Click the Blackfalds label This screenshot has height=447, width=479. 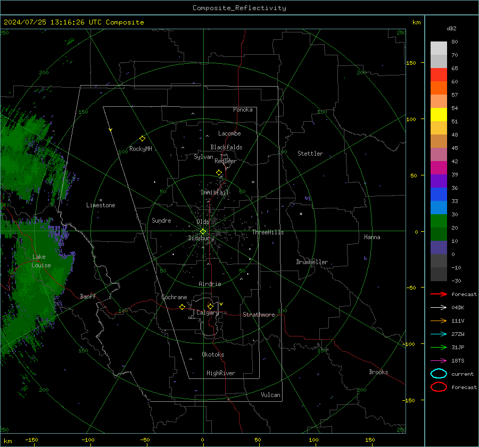(x=226, y=147)
